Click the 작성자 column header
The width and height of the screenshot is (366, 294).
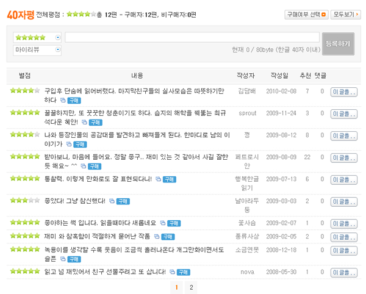[246, 76]
